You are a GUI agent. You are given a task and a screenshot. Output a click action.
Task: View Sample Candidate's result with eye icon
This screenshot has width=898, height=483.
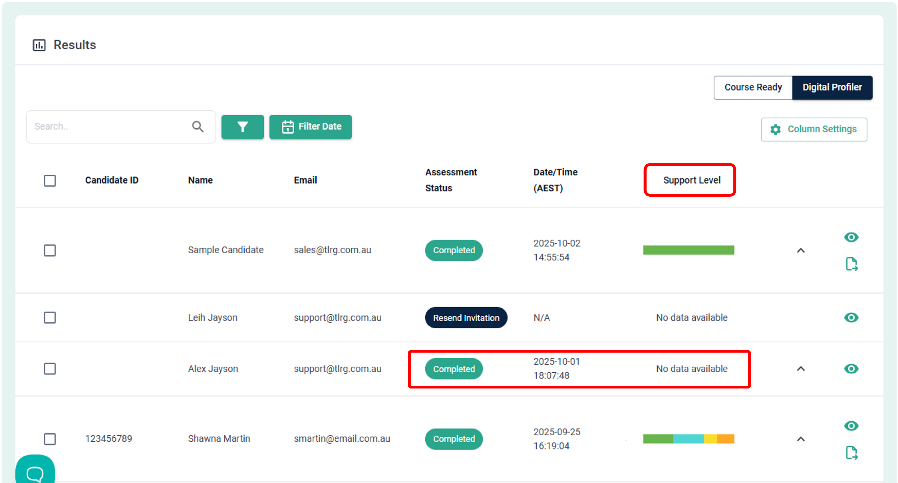click(x=851, y=237)
